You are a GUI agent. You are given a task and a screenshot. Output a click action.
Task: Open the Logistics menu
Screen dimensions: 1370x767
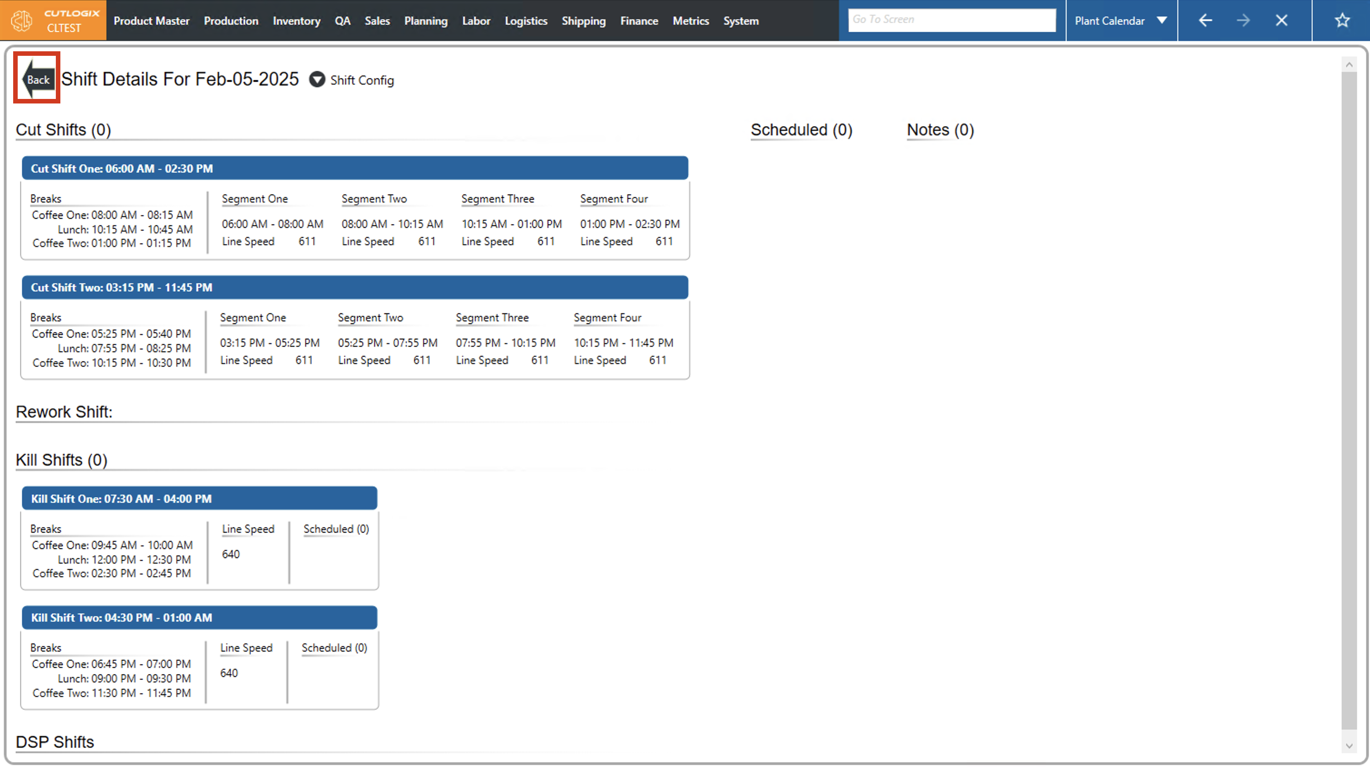pos(526,21)
